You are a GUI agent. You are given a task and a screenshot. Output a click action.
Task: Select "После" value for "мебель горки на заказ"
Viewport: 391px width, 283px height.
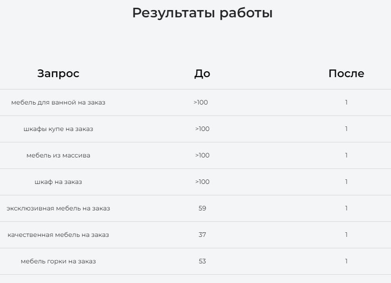coord(346,261)
